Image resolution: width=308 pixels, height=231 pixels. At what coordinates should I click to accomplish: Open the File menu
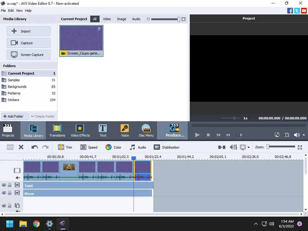tap(3, 11)
